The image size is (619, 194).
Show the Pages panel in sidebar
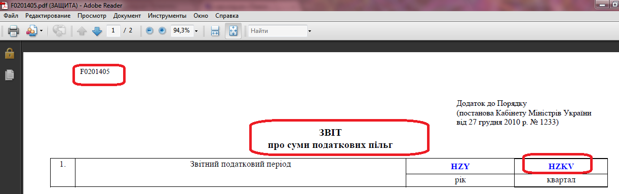point(9,75)
